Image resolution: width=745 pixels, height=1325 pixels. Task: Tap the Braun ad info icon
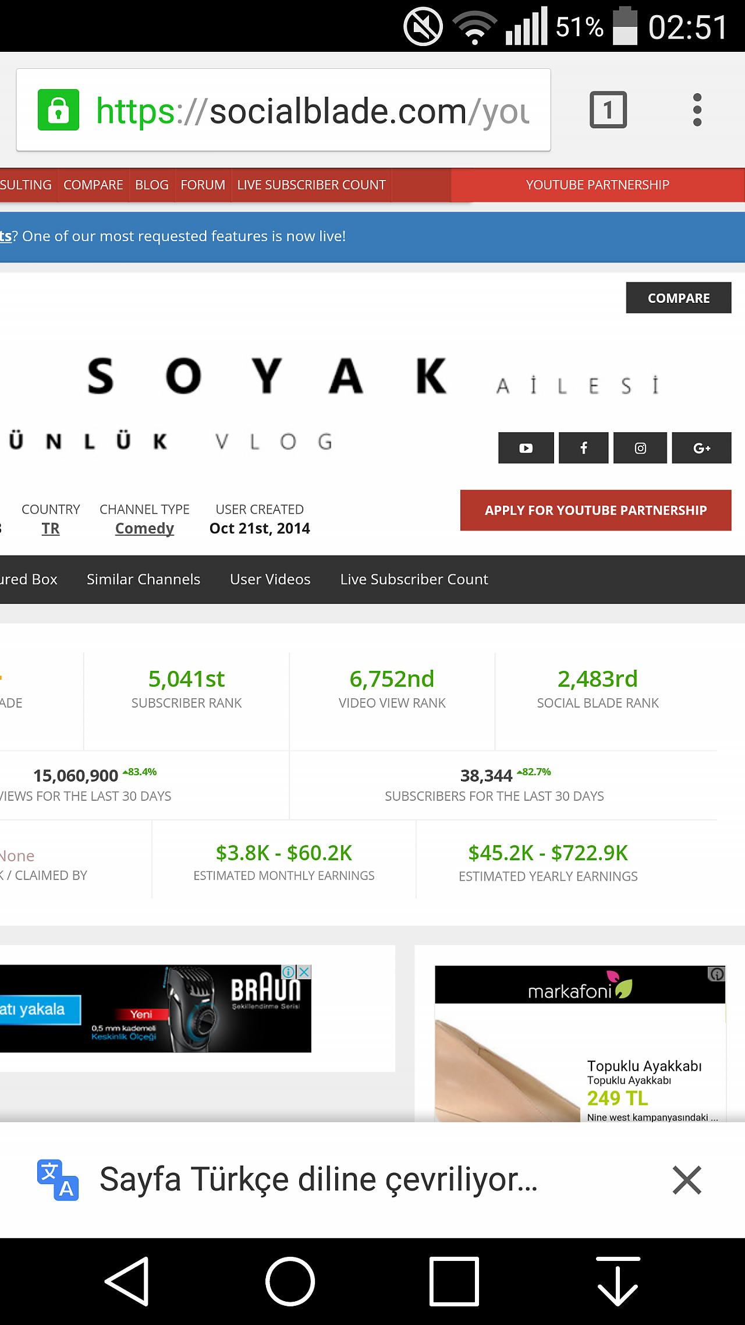tap(289, 972)
